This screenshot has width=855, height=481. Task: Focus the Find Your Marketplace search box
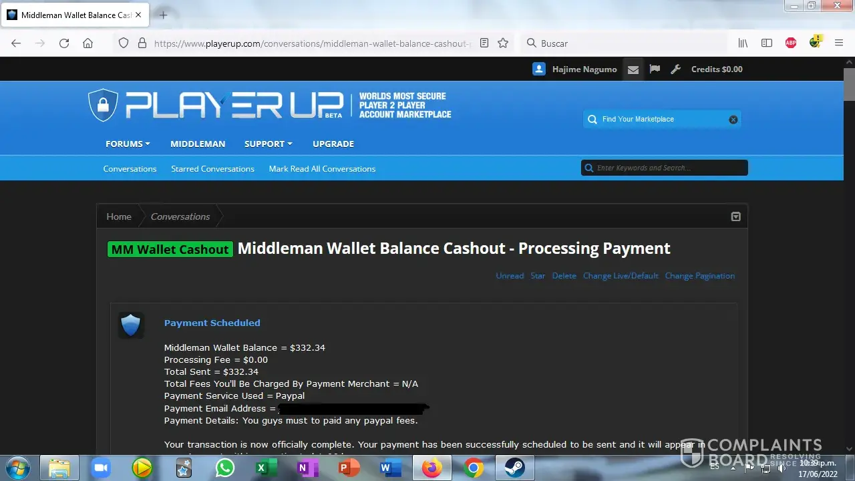coord(661,120)
